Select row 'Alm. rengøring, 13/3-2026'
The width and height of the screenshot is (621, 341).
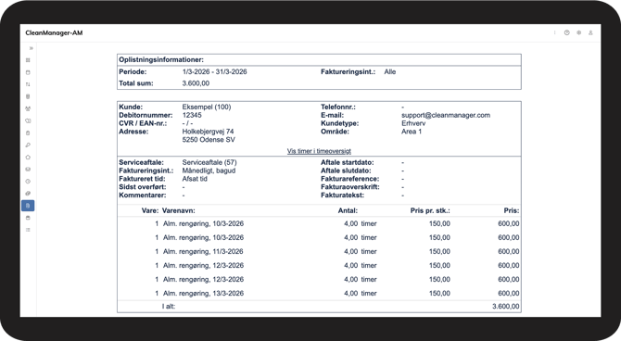(319, 294)
